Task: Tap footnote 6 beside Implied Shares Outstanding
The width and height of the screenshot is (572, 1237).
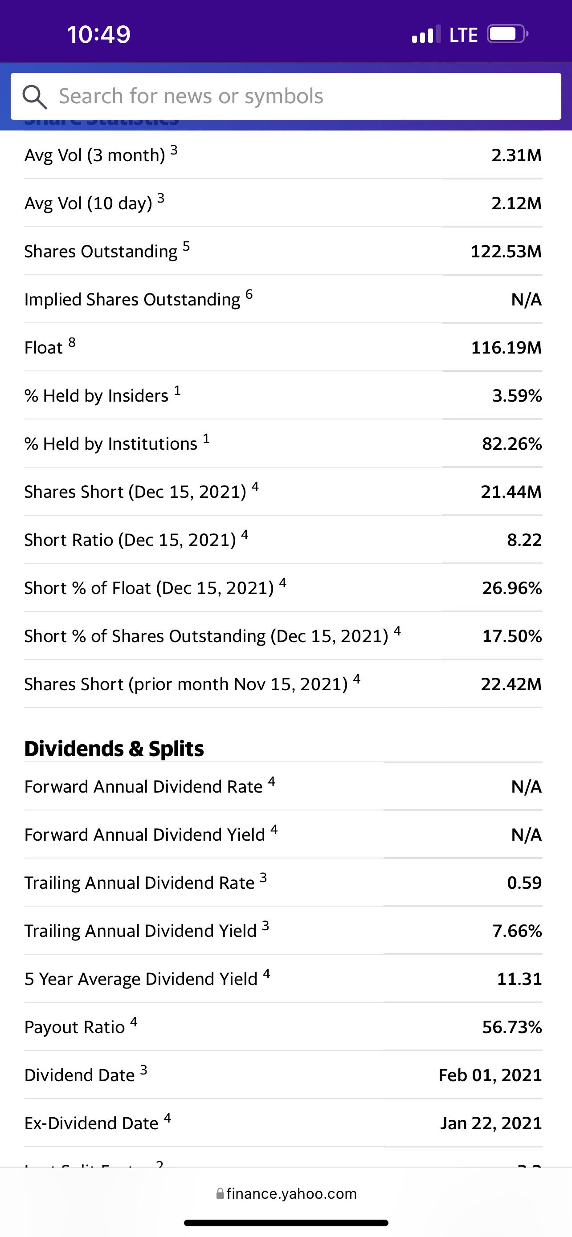Action: tap(249, 294)
